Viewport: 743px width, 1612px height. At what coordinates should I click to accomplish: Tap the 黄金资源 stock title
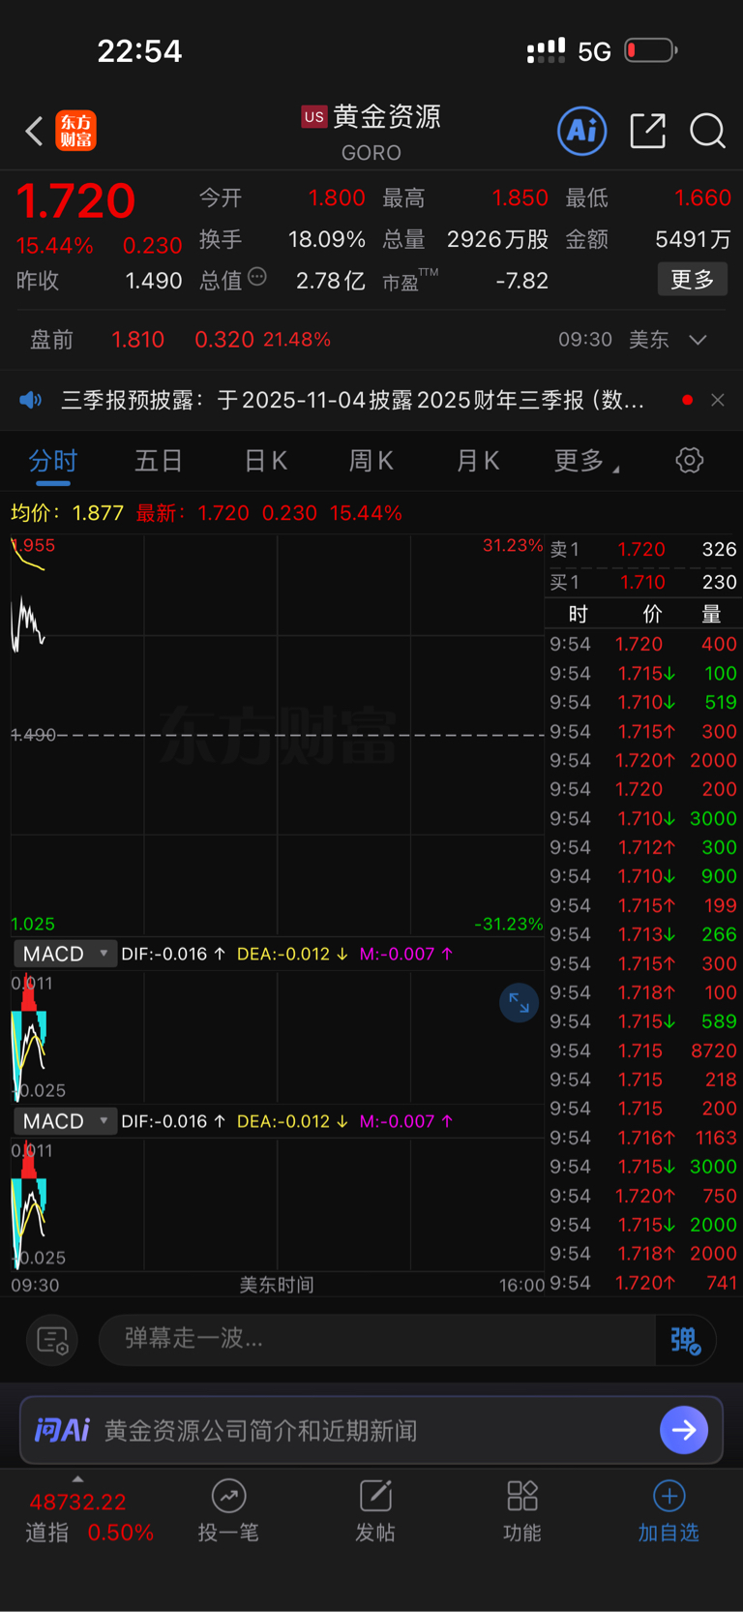[387, 117]
